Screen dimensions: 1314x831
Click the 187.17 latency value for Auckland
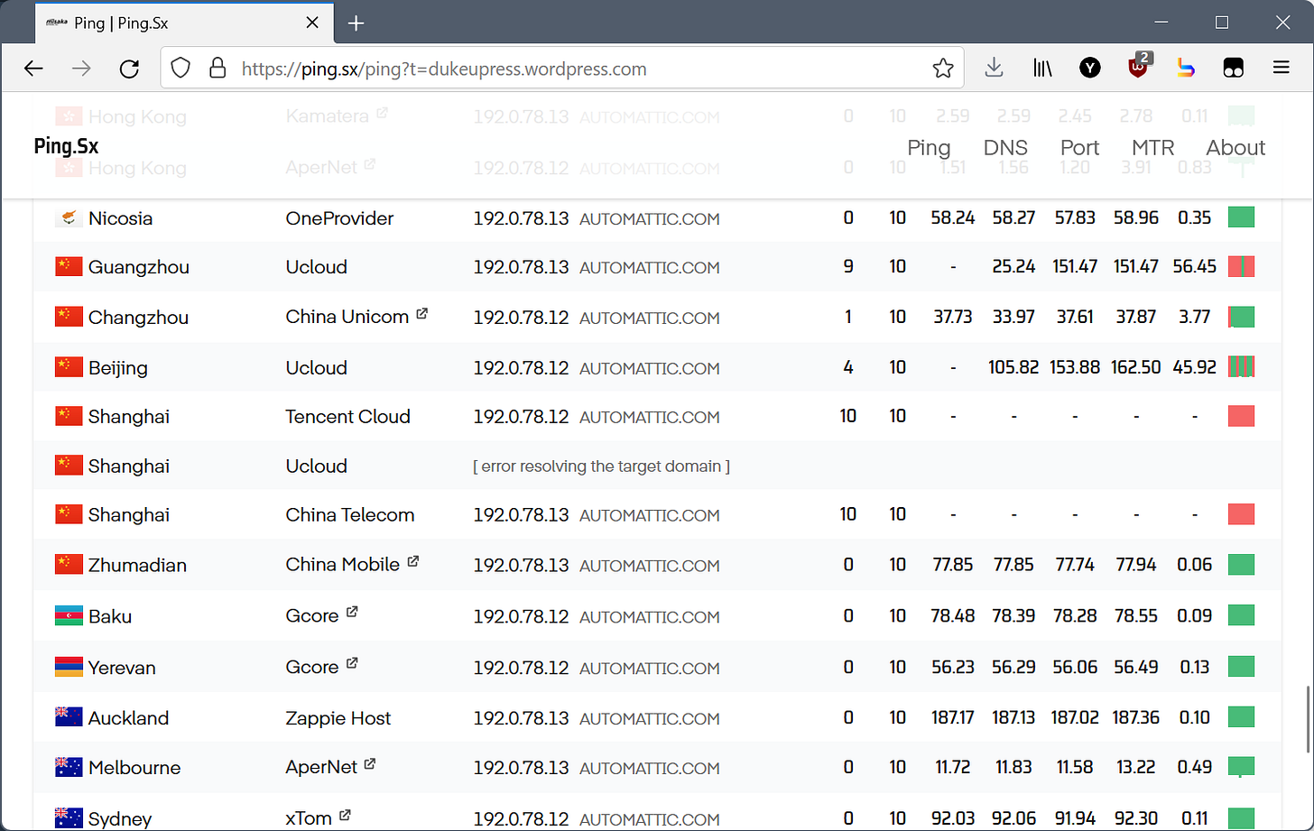coord(952,718)
